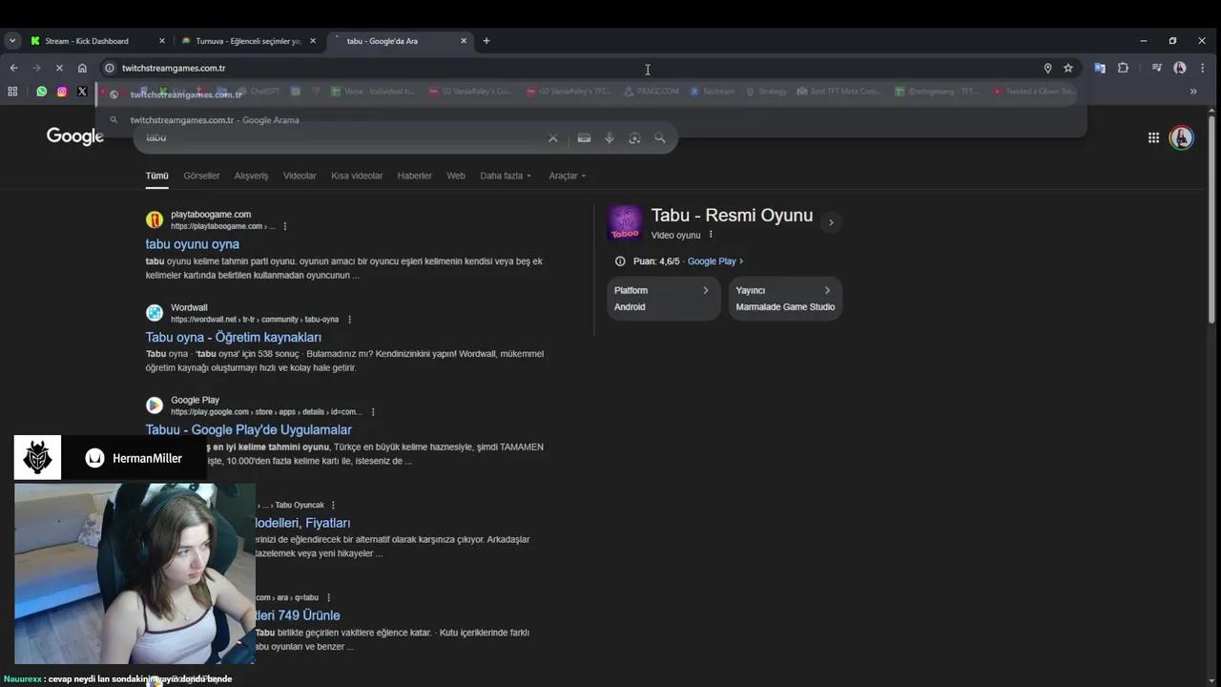Go back using the browser back arrow
This screenshot has height=687, width=1221.
coord(13,68)
